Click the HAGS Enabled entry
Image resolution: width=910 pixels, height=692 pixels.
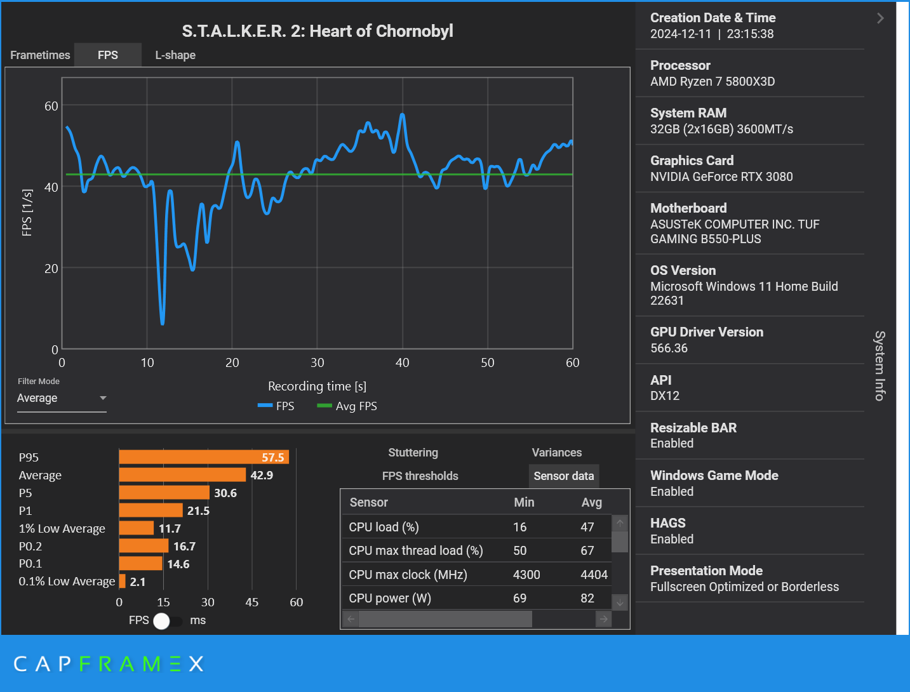pos(750,531)
